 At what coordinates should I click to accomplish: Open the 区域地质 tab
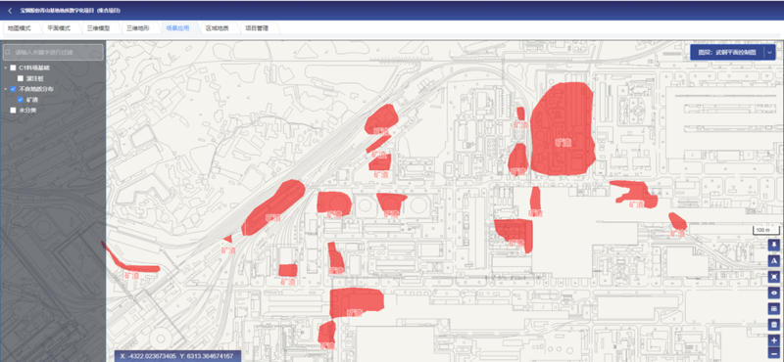(217, 28)
